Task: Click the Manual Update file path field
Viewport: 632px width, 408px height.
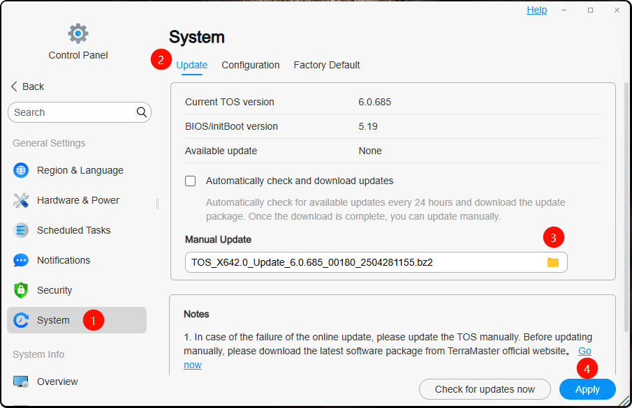Action: point(376,262)
